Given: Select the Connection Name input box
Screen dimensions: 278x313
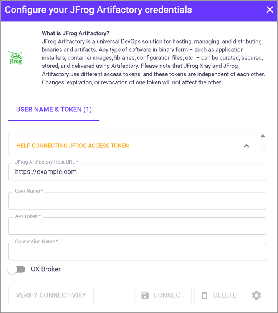Looking at the screenshot, I should click(137, 252).
